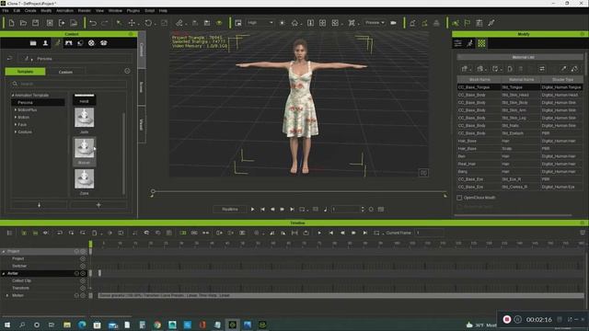589x331 pixels.
Task: Click the Windows Start button
Action: (6, 325)
